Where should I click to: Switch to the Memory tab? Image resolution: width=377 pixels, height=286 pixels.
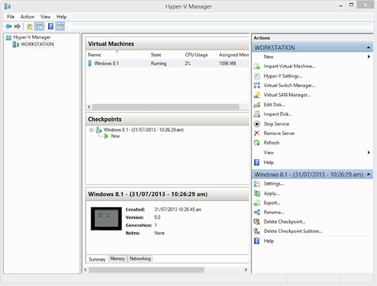(x=117, y=258)
